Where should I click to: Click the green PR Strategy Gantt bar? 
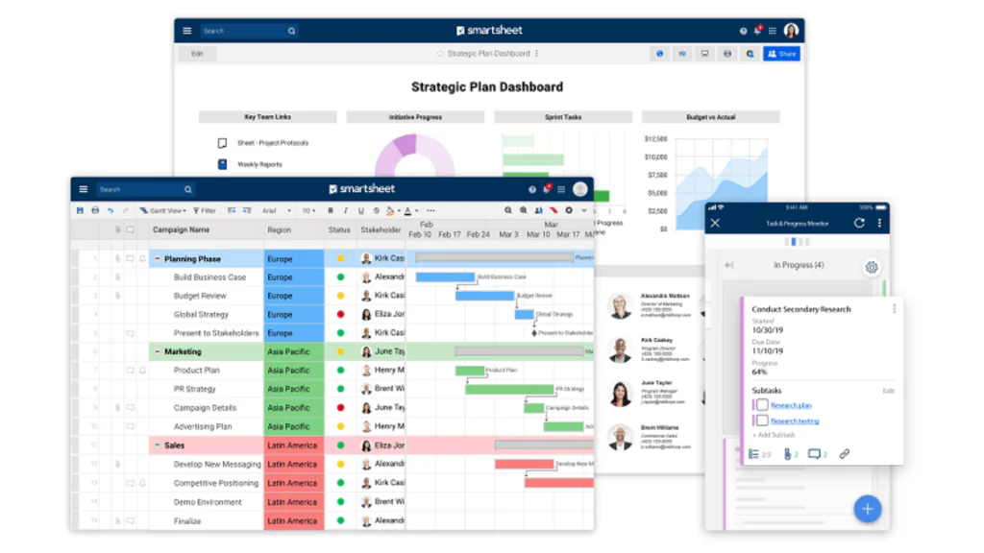click(x=509, y=390)
